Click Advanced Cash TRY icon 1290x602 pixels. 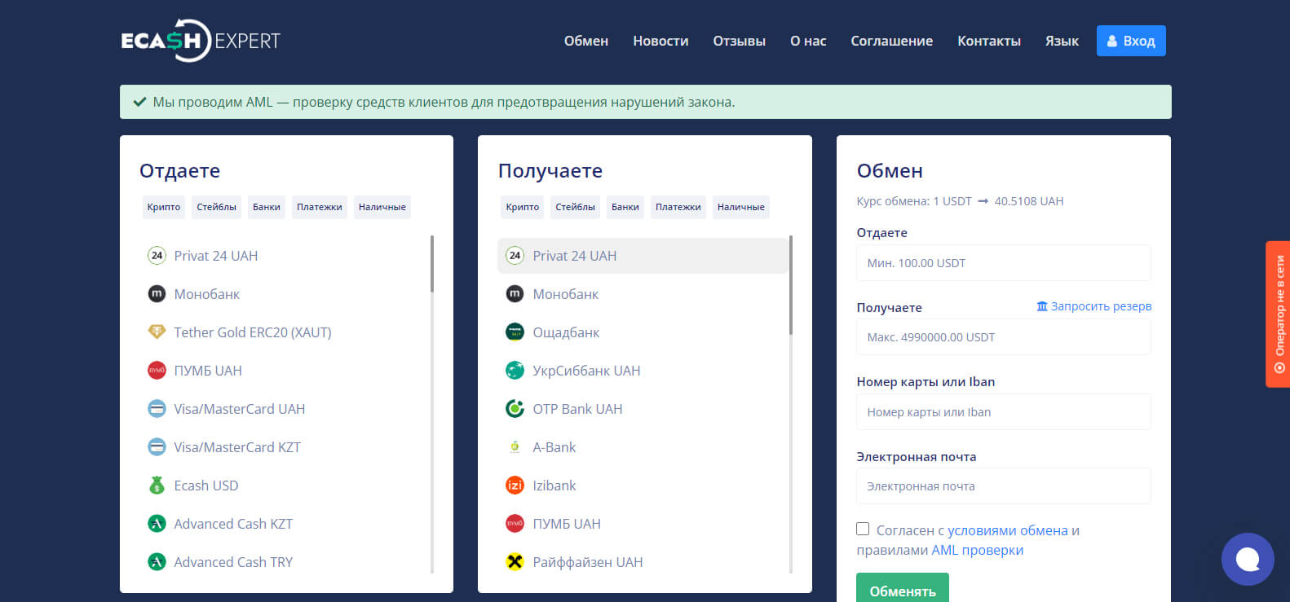point(157,562)
